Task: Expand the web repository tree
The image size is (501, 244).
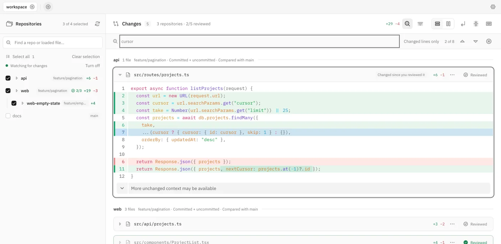Action: pyautogui.click(x=16, y=91)
